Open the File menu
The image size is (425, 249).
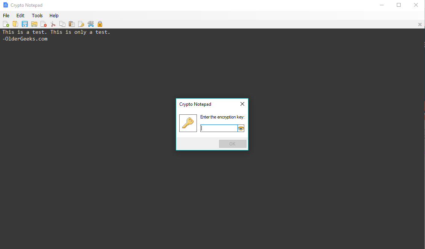[6, 16]
